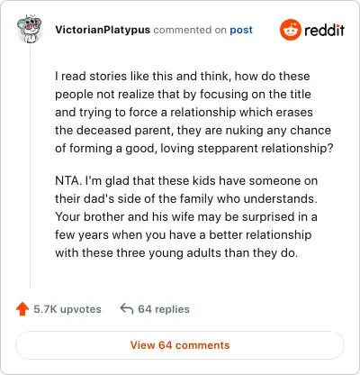Open "View 64 comments" button
360x375 pixels.
coord(180,345)
